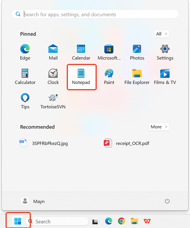Open the Tips app

point(25,101)
